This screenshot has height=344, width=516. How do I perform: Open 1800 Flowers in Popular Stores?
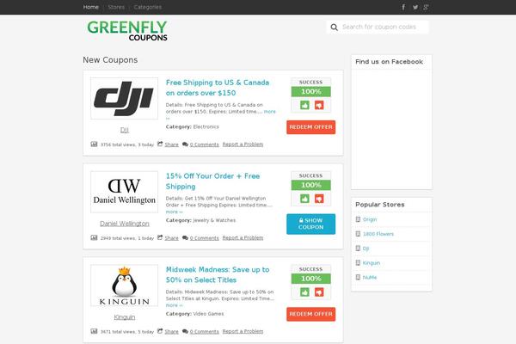click(x=378, y=234)
